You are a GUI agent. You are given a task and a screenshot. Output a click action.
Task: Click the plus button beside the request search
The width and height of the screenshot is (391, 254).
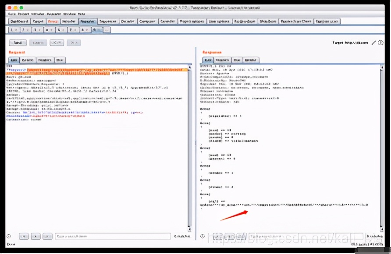click(36, 236)
